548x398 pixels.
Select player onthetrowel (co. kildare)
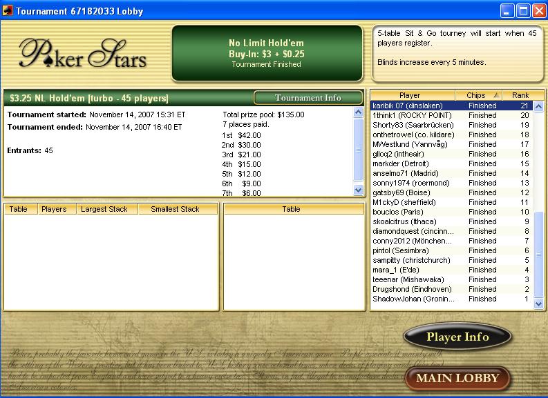[451, 135]
